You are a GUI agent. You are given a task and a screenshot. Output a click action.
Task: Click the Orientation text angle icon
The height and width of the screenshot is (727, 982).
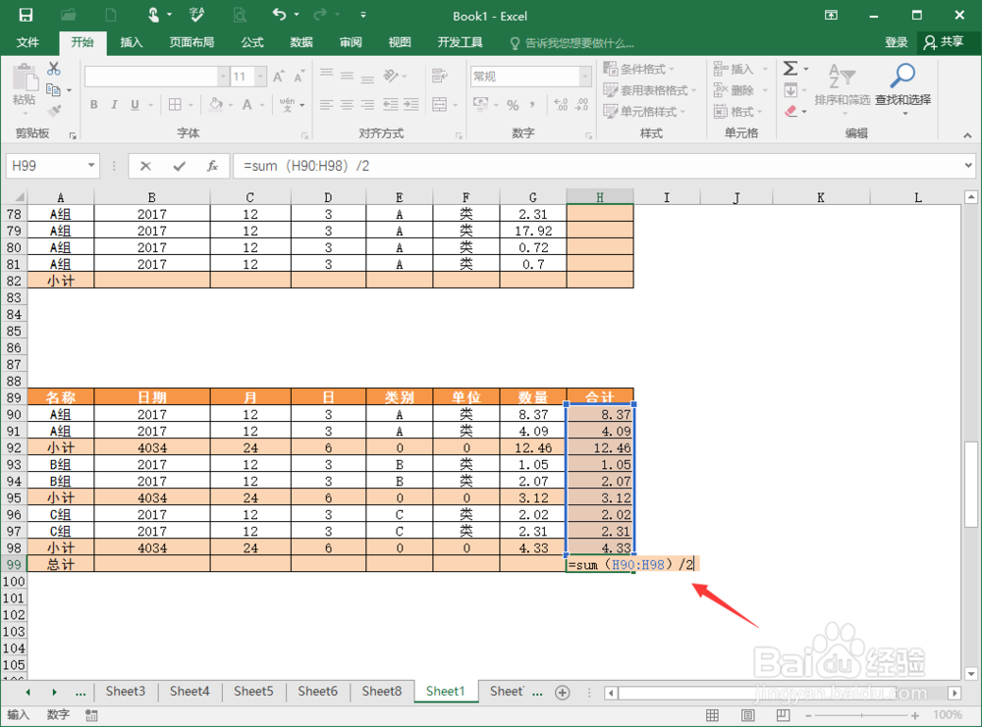pos(391,76)
